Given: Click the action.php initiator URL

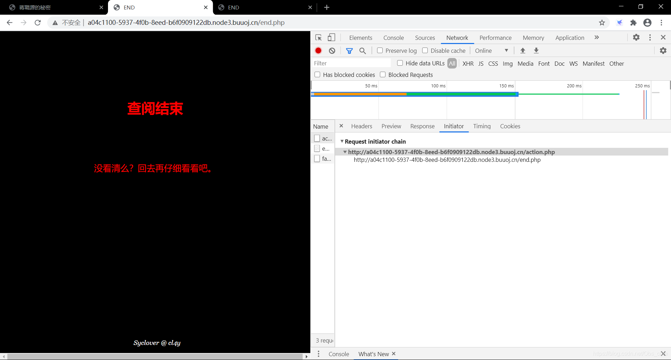Looking at the screenshot, I should click(x=451, y=152).
